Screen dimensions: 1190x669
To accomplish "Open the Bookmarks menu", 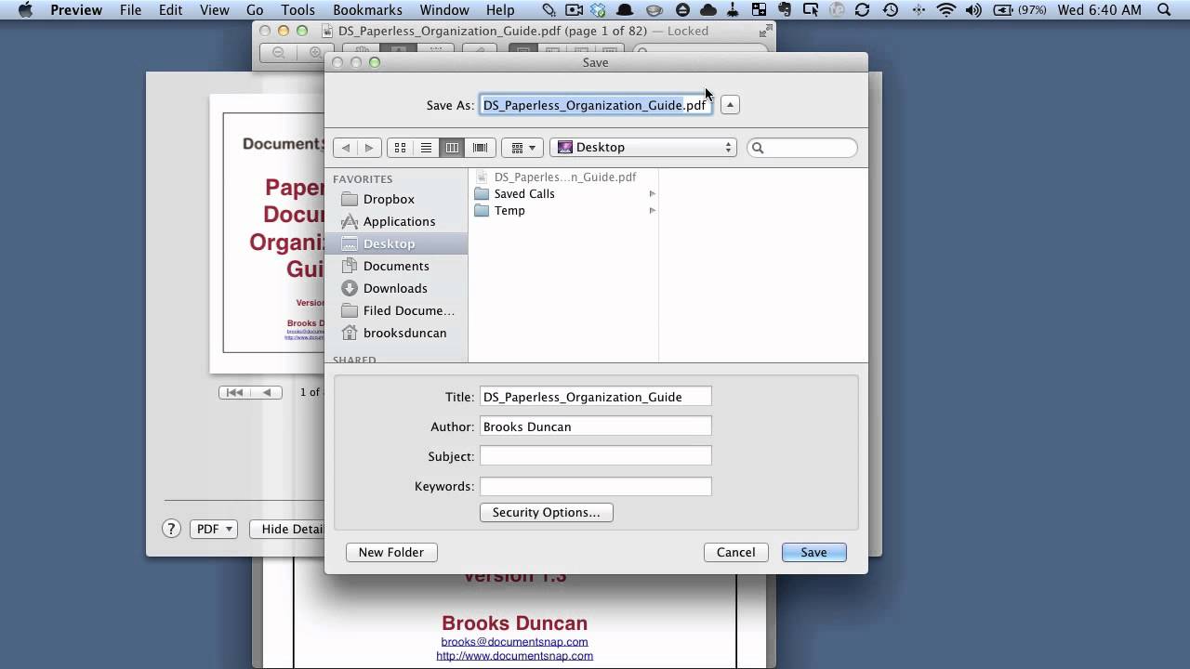I will tap(367, 10).
